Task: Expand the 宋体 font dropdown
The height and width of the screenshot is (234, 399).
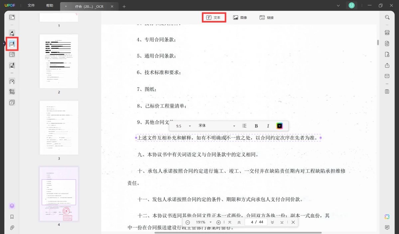Action: (216, 126)
